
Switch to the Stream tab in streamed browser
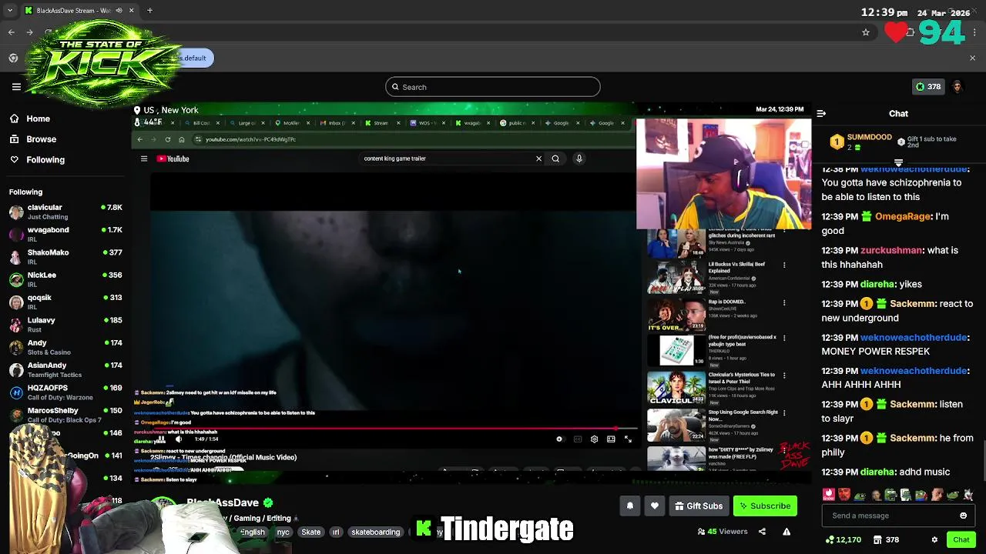pos(382,123)
